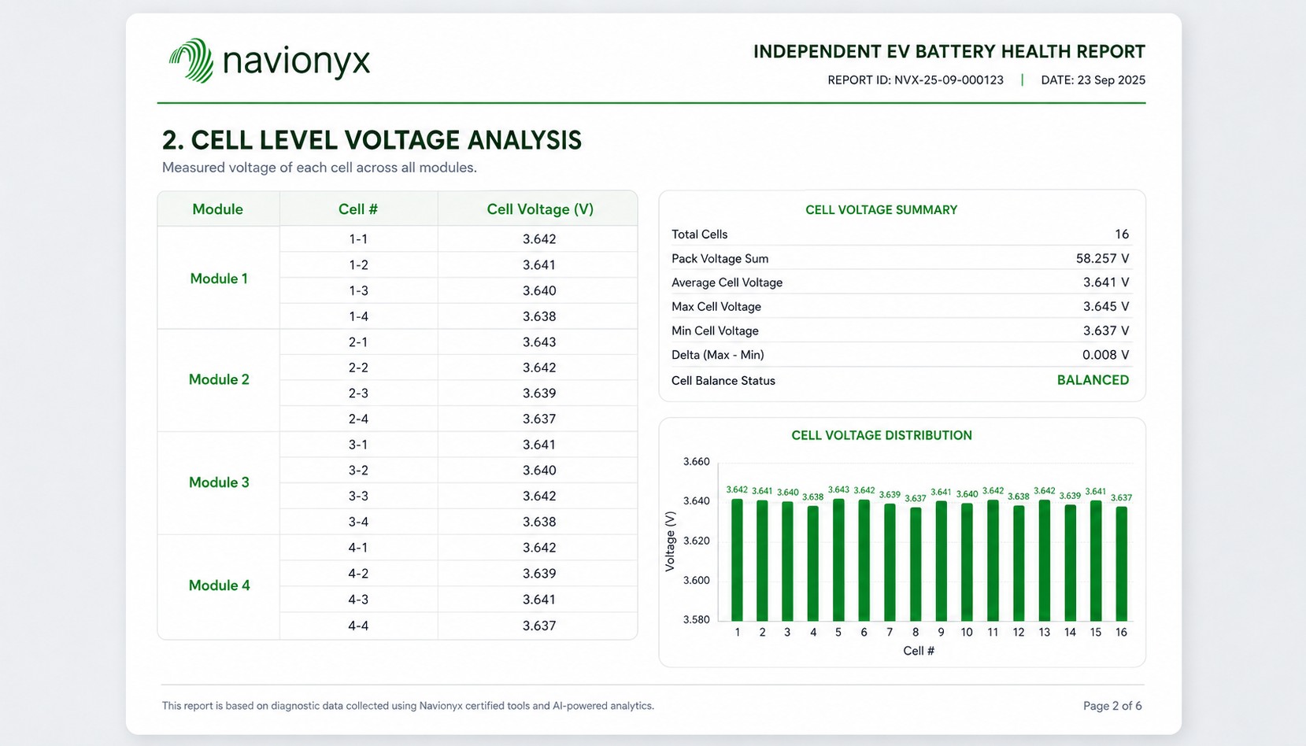The height and width of the screenshot is (746, 1306).
Task: Select the Independent EV Battery Health Report title
Action: (x=949, y=52)
